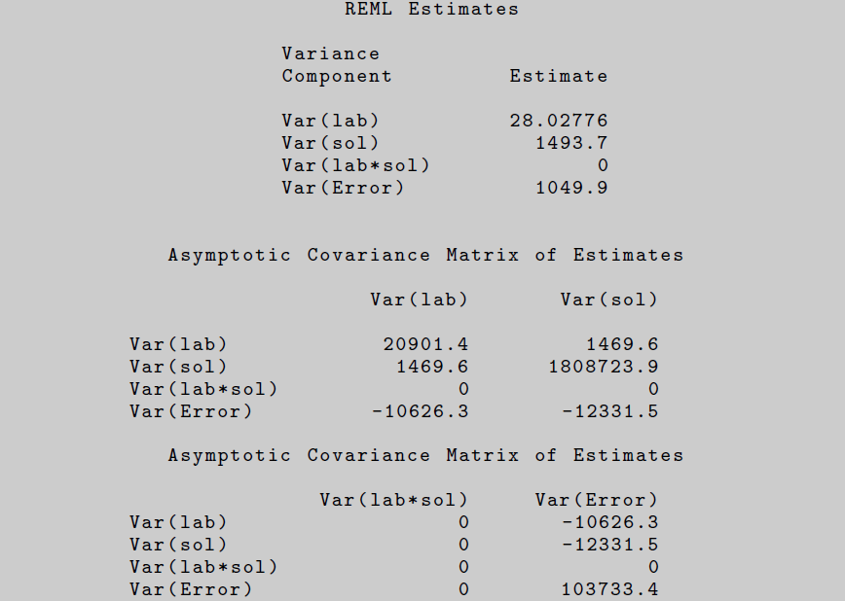Select the Var(lab) column header above 20901.4
Viewport: 845px width, 601px height.
click(x=420, y=300)
